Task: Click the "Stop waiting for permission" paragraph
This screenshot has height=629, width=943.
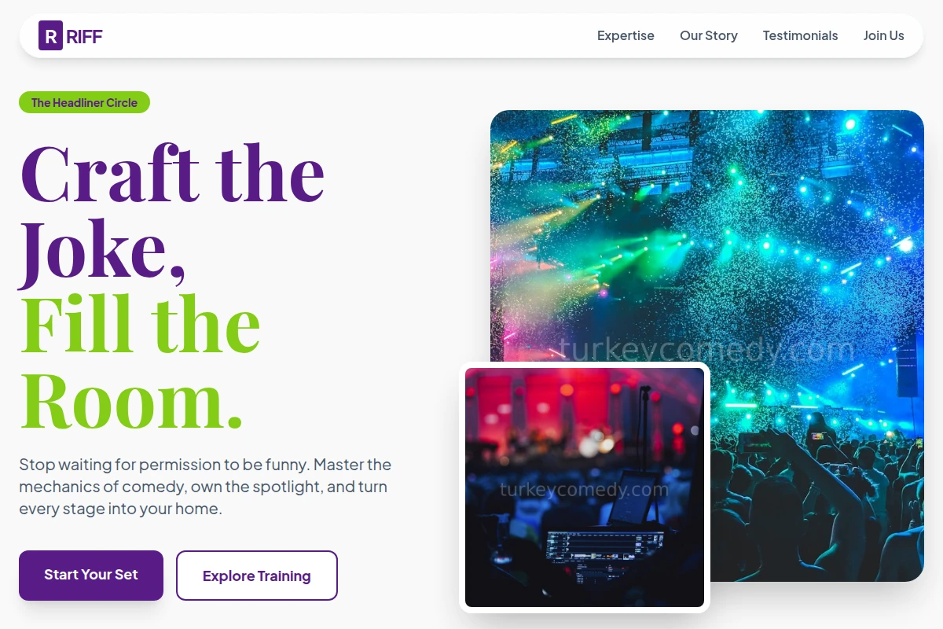Action: coord(205,487)
